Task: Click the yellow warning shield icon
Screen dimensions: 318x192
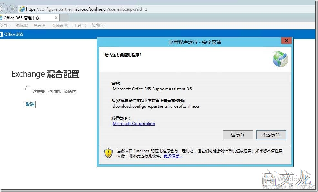Action: click(x=108, y=153)
